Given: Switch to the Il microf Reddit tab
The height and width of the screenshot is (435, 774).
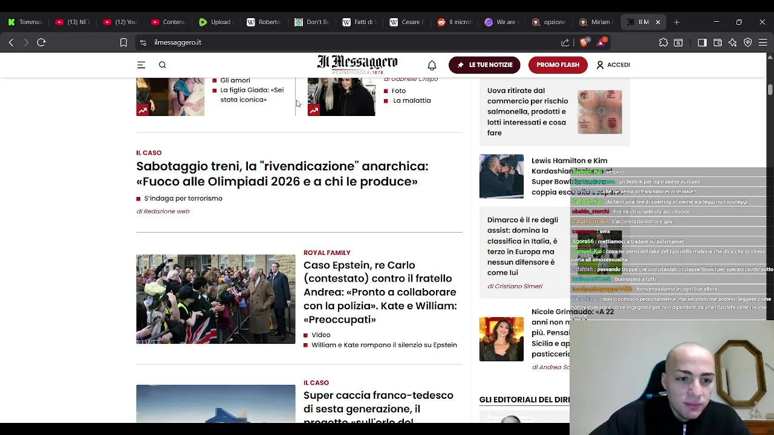Looking at the screenshot, I should (455, 22).
